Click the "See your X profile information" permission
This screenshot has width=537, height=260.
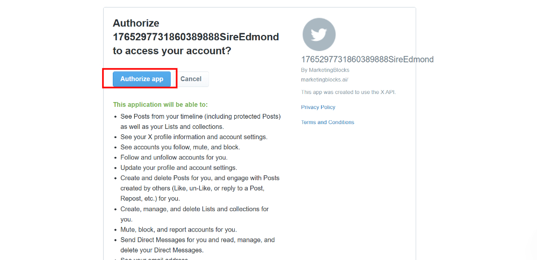tap(194, 137)
